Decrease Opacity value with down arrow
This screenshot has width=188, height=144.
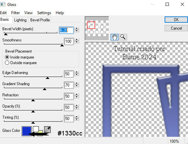77,108
